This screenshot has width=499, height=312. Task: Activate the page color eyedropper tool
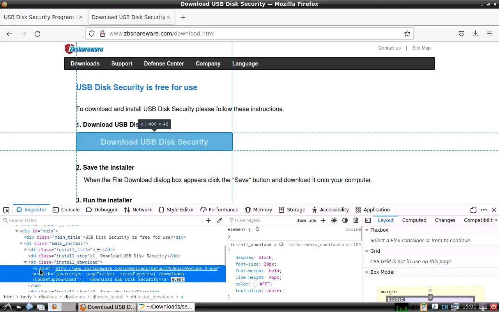pos(219,220)
